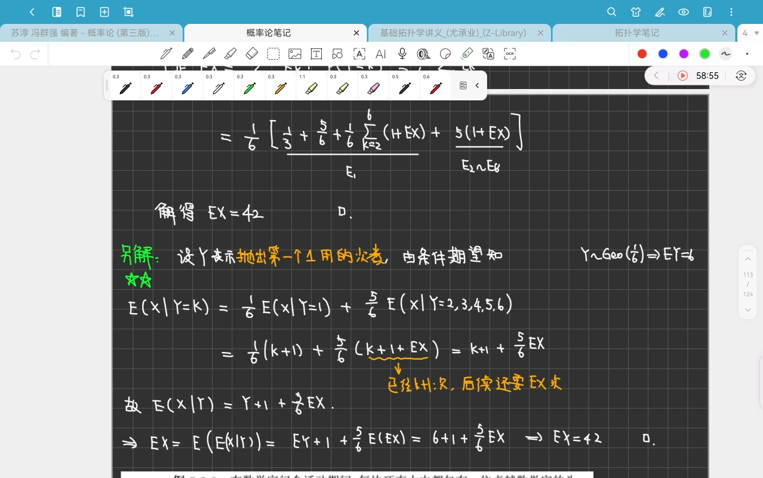Choose the blue 0.3 pen preset
Viewport: 763px width, 478px height.
[x=187, y=85]
